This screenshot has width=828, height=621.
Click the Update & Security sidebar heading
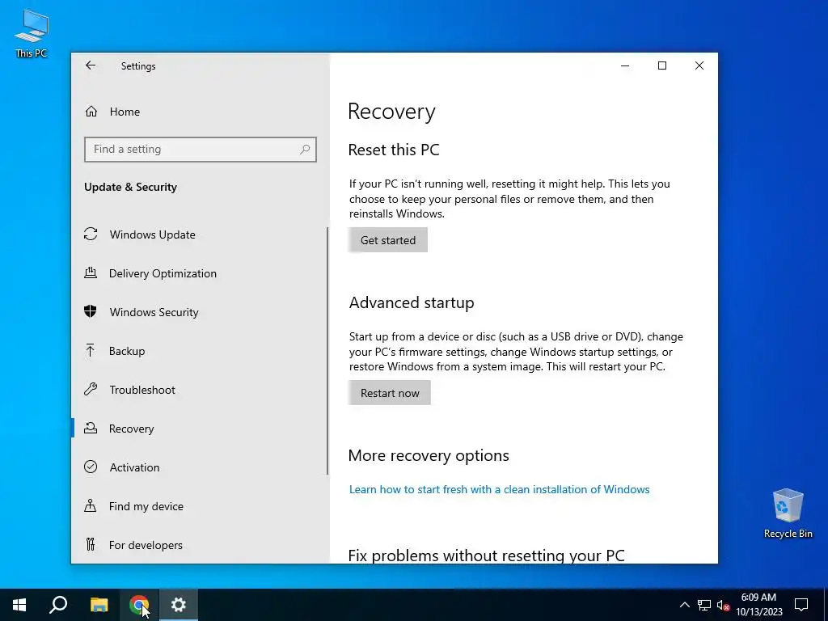(x=130, y=187)
